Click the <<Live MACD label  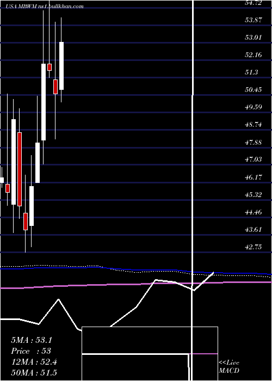229,367
